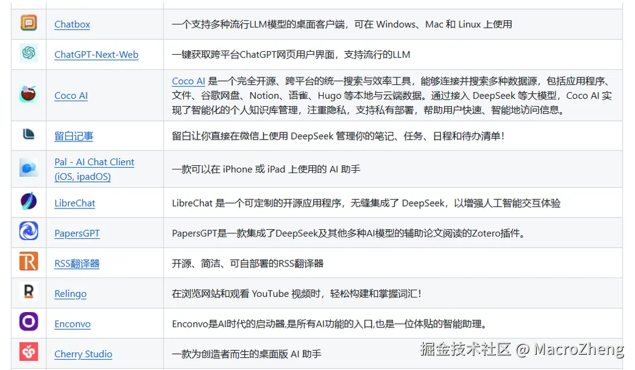Click the PapersGPT swirl icon
Viewport: 635px width, 370px height.
pyautogui.click(x=29, y=231)
